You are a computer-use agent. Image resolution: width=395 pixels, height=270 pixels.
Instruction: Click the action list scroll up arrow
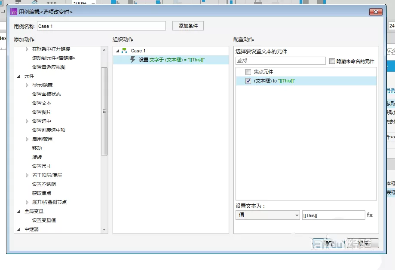(x=104, y=50)
